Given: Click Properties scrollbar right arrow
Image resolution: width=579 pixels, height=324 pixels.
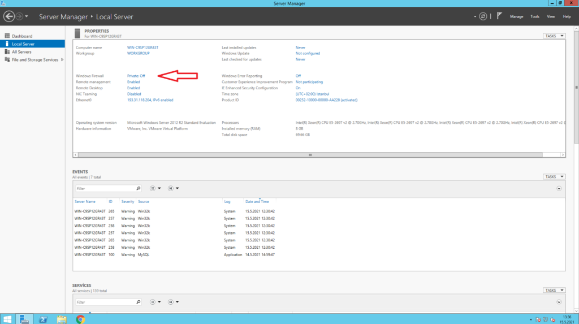Looking at the screenshot, I should [563, 155].
